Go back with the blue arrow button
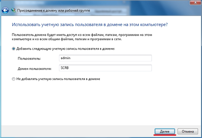The image size is (202, 138). [x=5, y=11]
